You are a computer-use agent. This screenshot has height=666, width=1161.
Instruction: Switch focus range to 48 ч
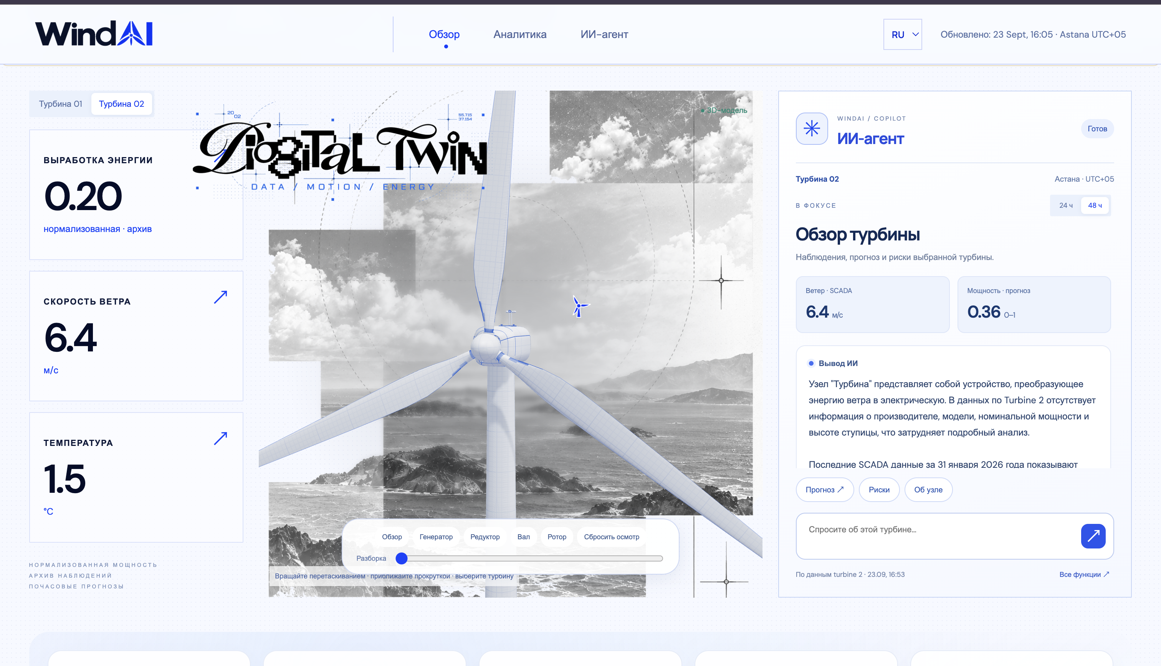[x=1095, y=205]
